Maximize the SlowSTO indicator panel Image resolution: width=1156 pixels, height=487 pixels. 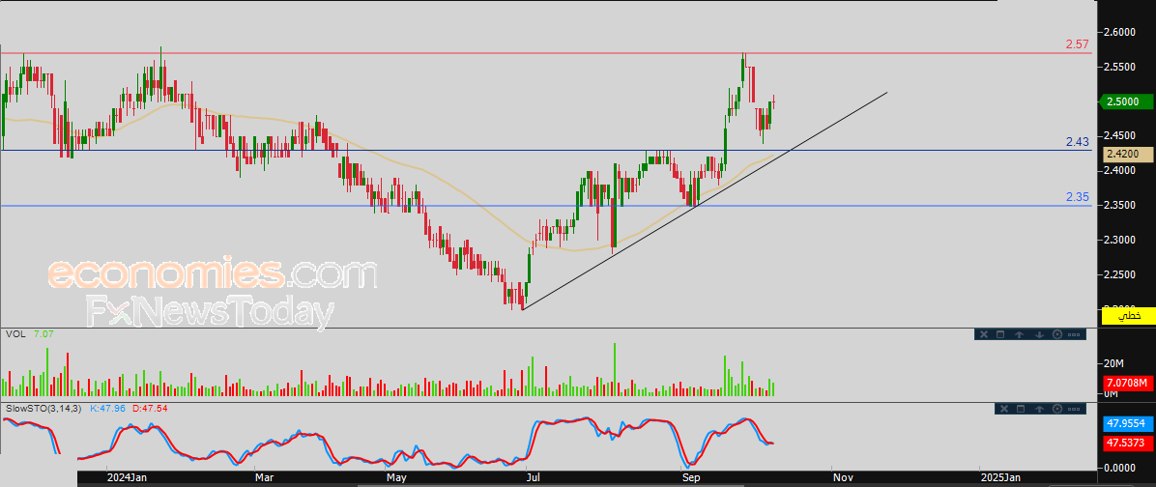1021,409
